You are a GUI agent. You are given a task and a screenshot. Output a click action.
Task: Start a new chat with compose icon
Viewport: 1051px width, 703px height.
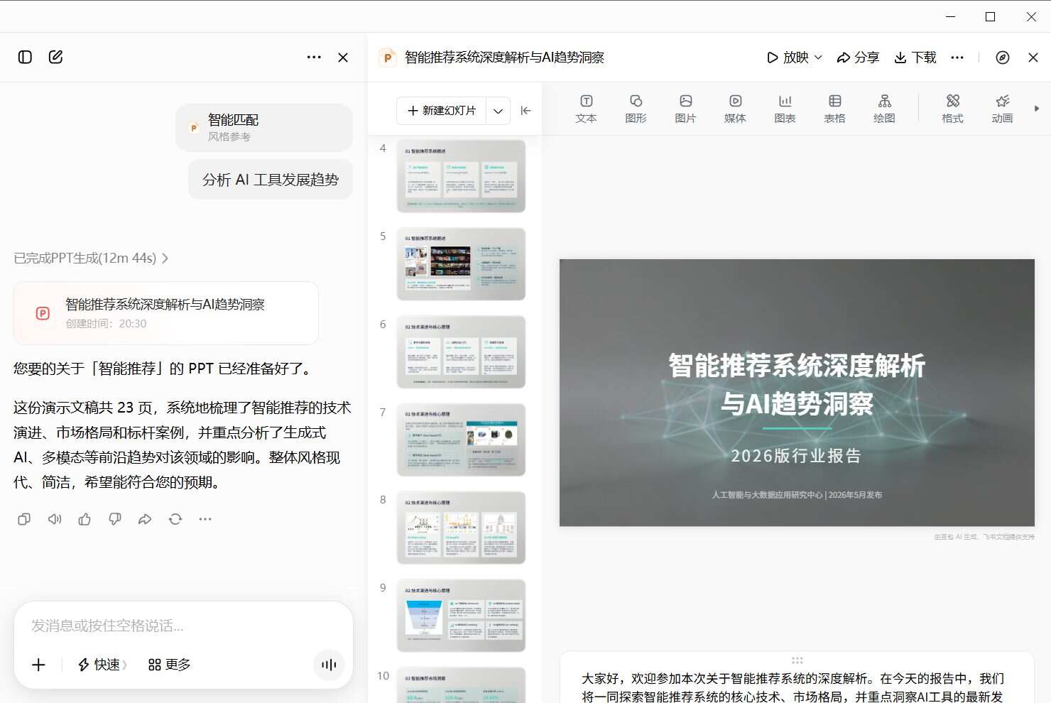tap(55, 58)
